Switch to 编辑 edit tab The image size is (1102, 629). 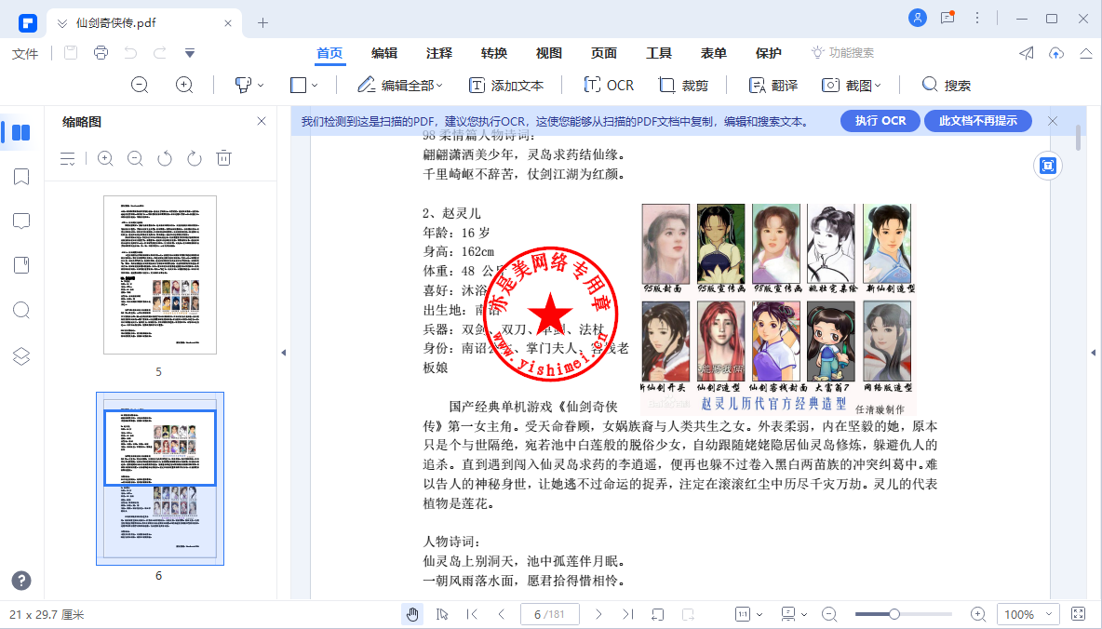(384, 53)
